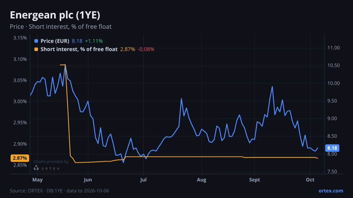Click the Jun x-axis label

[88, 180]
